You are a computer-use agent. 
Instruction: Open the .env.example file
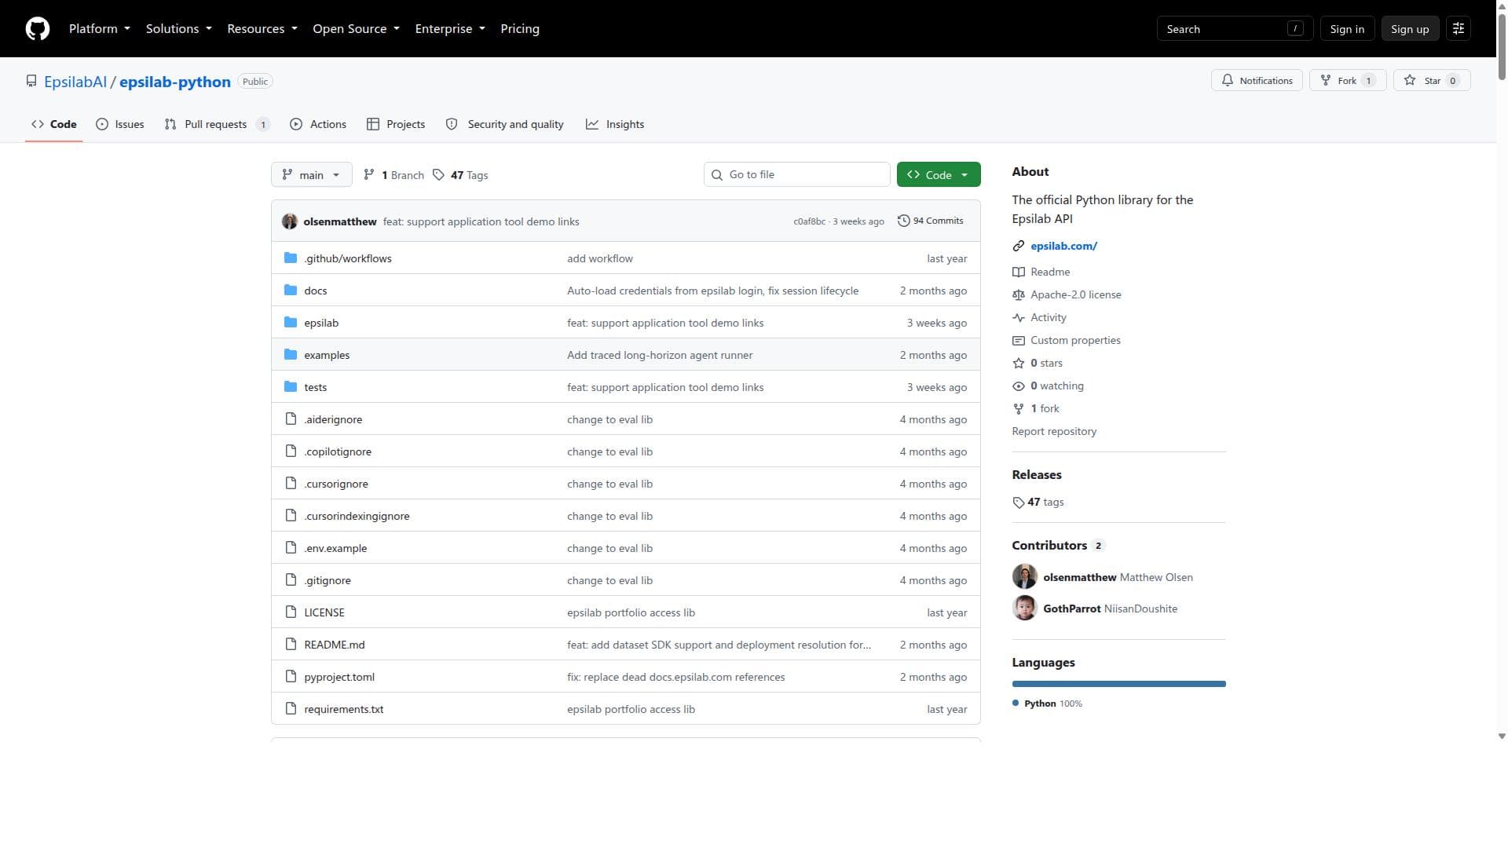[x=335, y=549]
